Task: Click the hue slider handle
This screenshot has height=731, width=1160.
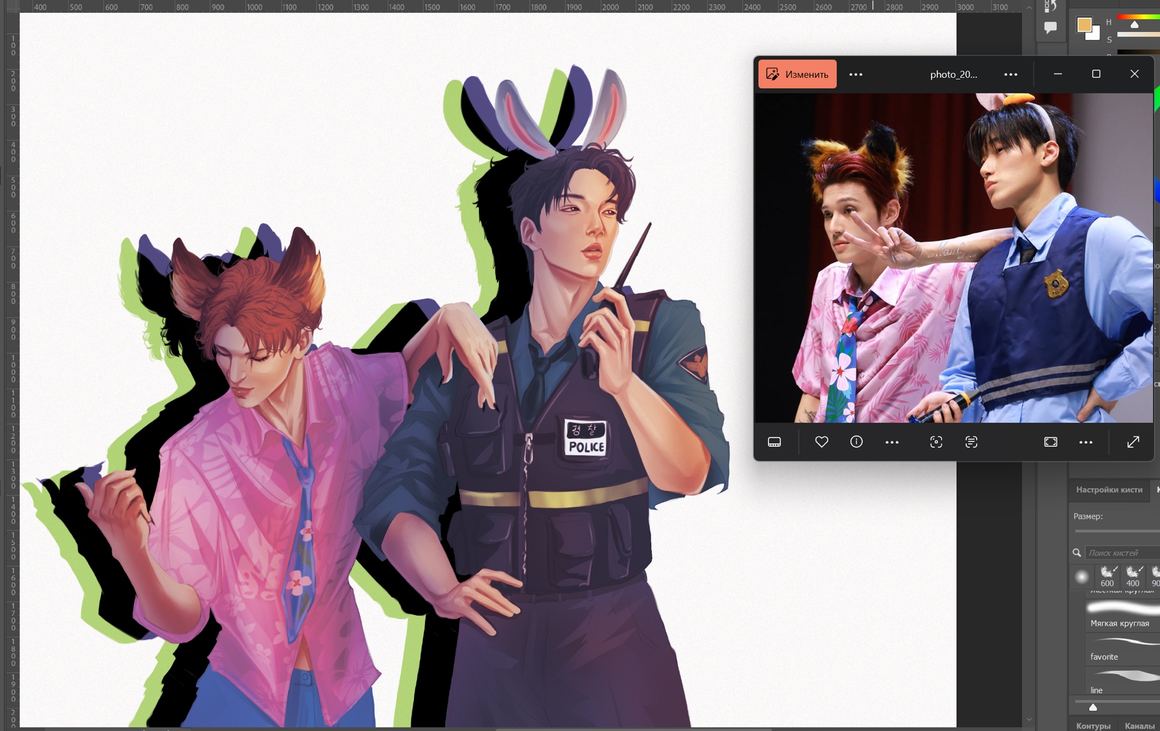Action: [1134, 25]
